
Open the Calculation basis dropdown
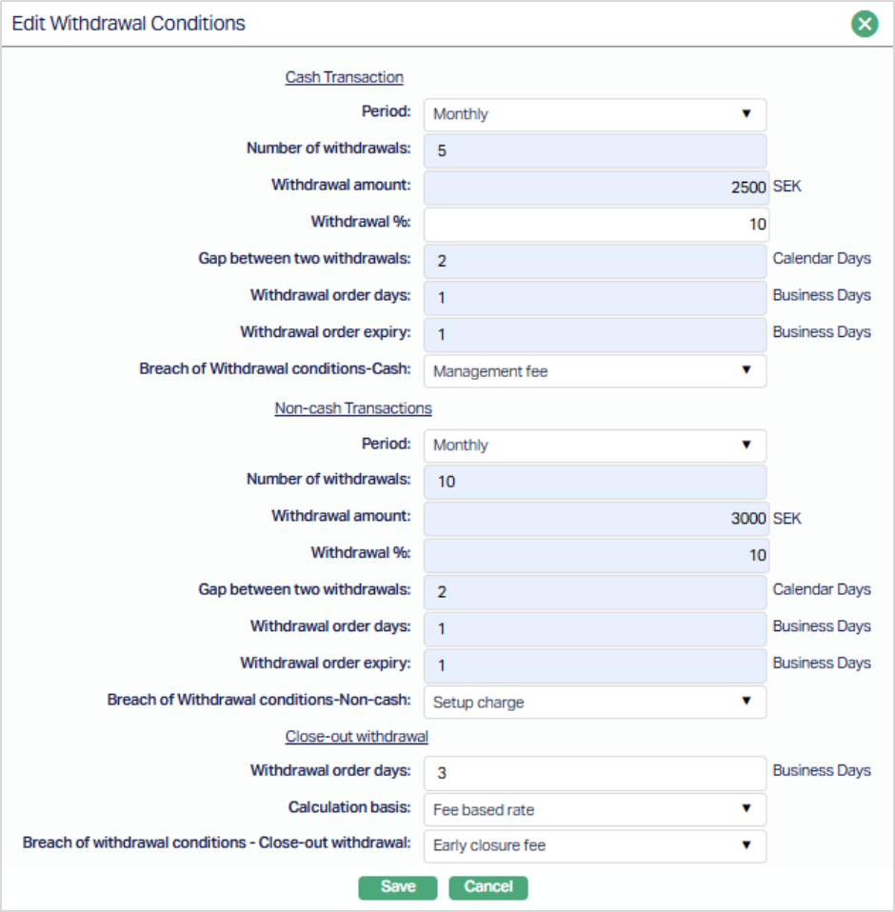[x=594, y=809]
